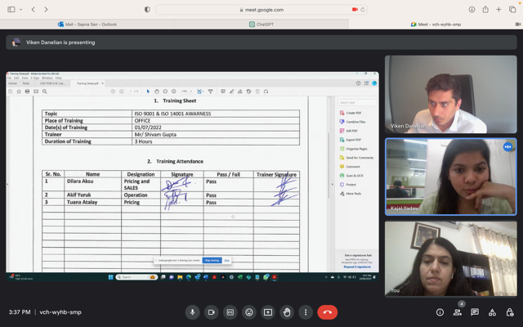Click Hide link beside Stop sharing
523x327 pixels.
point(227,260)
